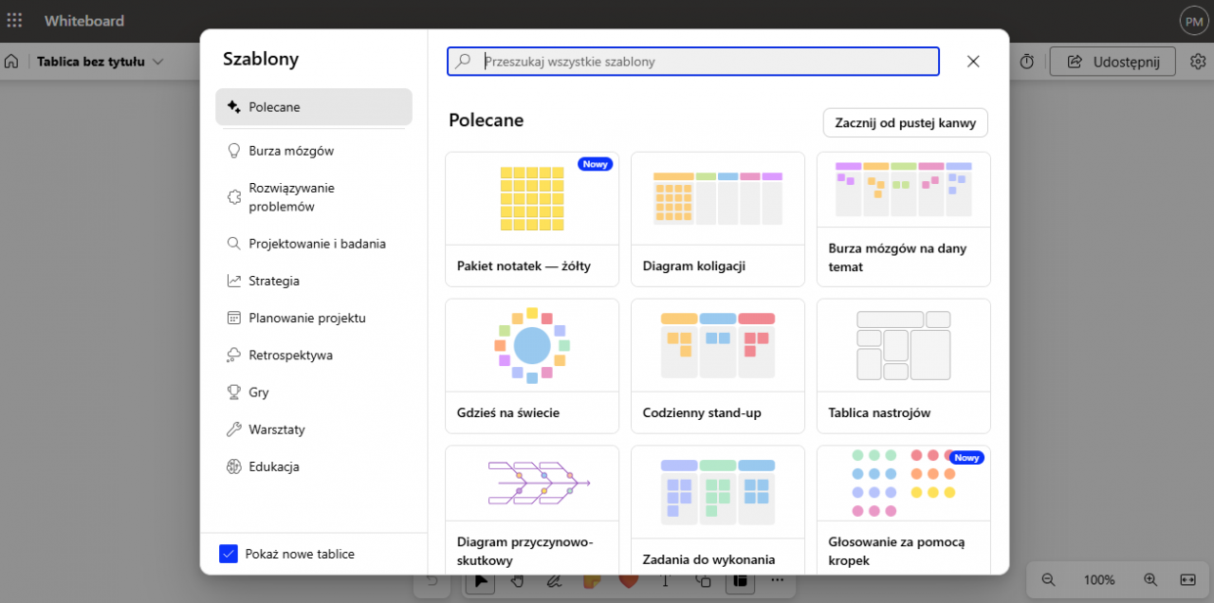Click the zoom out magnifier icon
Image resolution: width=1214 pixels, height=603 pixels.
[1048, 579]
